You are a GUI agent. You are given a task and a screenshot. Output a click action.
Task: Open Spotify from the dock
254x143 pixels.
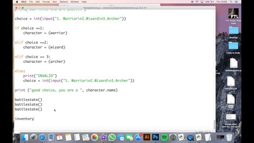tap(164, 137)
